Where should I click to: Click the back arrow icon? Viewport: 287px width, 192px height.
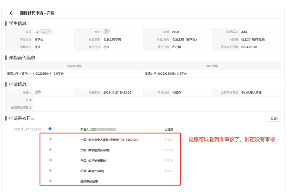click(12, 13)
